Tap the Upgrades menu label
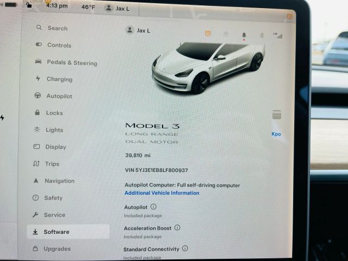The height and width of the screenshot is (261, 348). click(x=57, y=249)
